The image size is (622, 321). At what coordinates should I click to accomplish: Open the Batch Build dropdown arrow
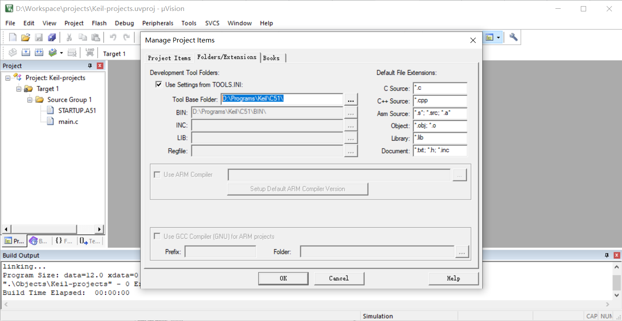[61, 53]
